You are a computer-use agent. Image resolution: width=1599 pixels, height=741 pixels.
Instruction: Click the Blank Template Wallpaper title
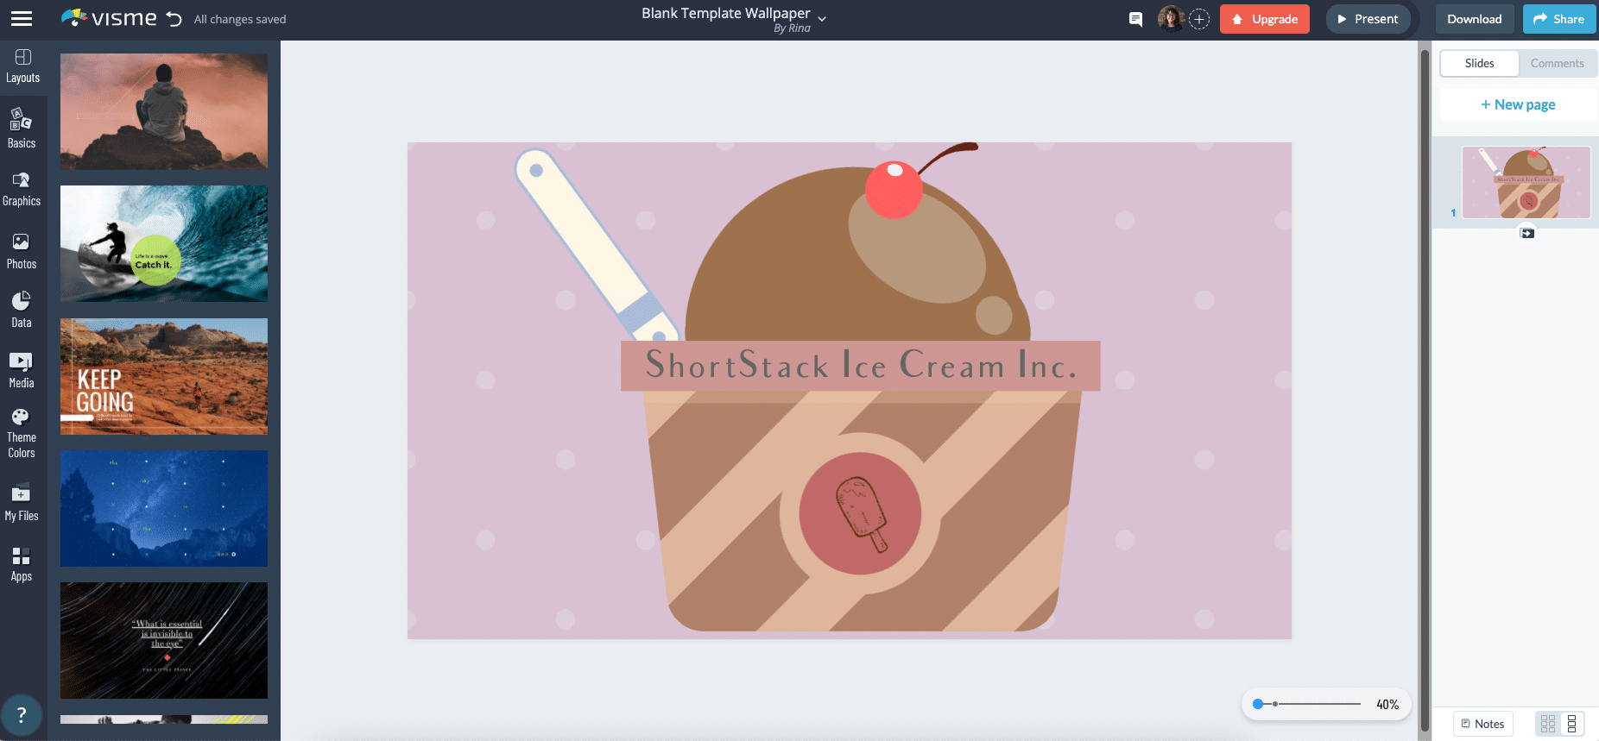point(725,13)
